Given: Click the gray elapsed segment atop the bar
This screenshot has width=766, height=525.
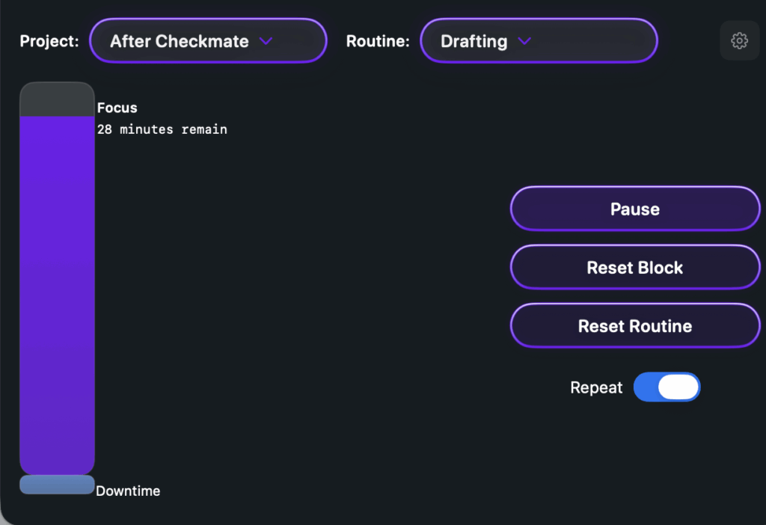Looking at the screenshot, I should 57,100.
